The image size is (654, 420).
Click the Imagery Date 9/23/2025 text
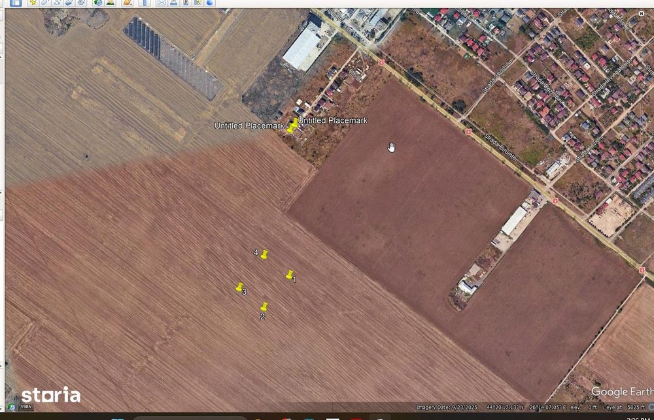[446, 407]
